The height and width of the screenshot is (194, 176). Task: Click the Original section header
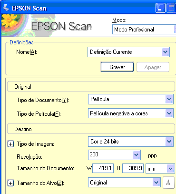pyautogui.click(x=91, y=87)
